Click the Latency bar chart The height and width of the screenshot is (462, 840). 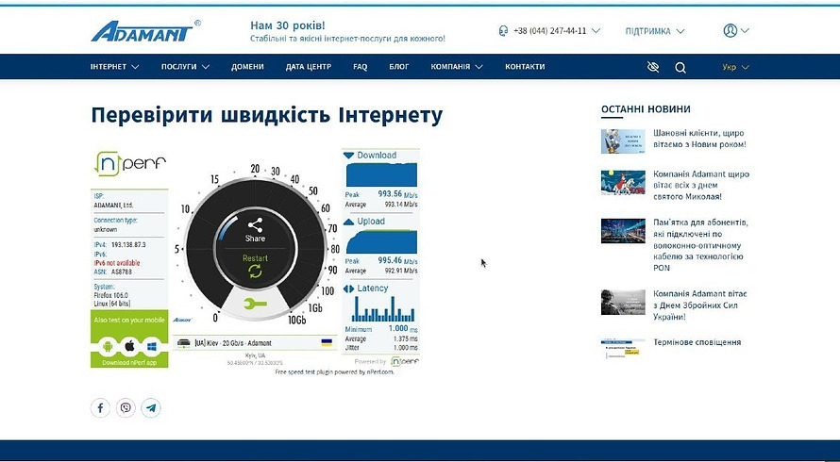[x=382, y=308]
